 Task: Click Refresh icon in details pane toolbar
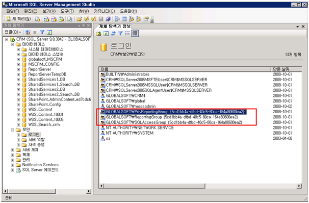point(106,34)
